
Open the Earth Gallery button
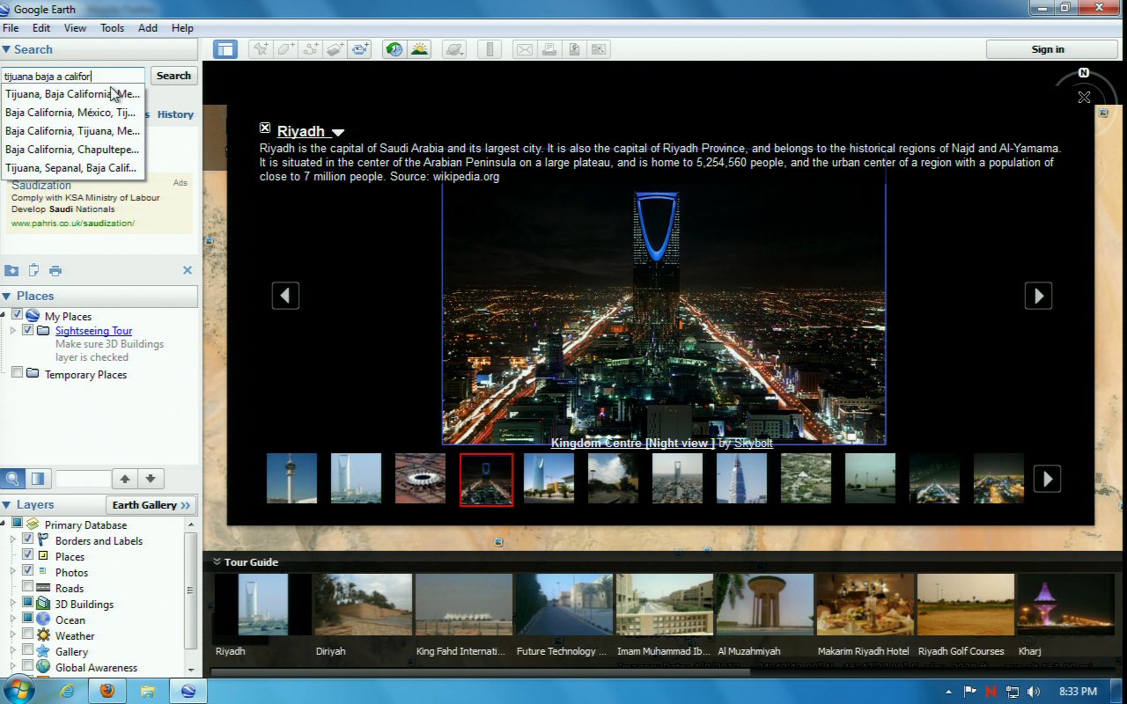[x=151, y=505]
